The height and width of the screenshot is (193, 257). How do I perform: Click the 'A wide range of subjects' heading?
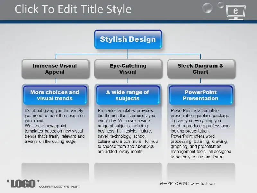pos(128,95)
